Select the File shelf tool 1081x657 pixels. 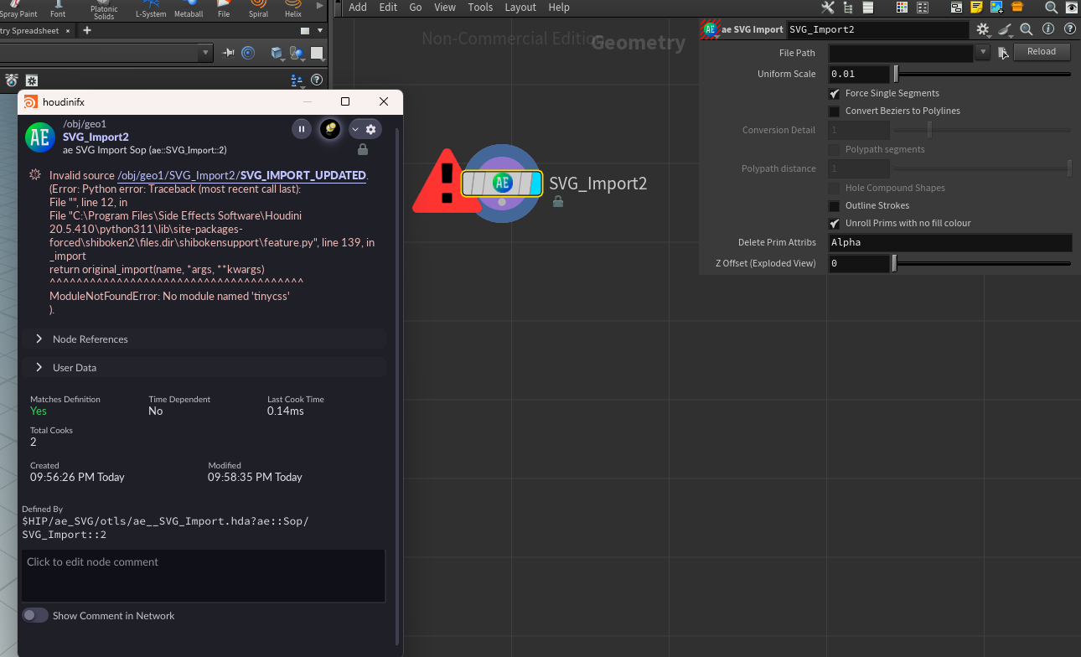point(224,9)
